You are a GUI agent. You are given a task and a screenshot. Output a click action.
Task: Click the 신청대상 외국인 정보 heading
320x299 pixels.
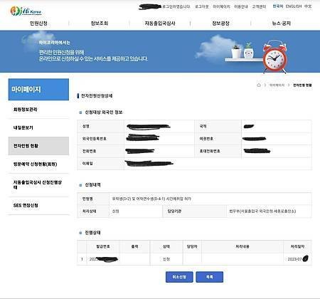[104, 112]
